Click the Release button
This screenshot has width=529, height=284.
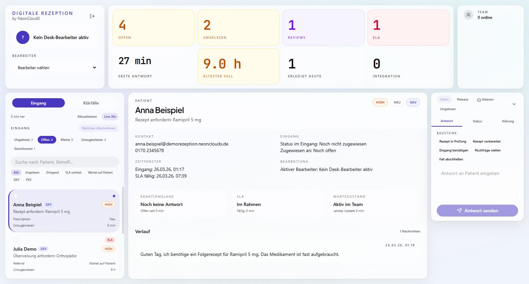463,100
